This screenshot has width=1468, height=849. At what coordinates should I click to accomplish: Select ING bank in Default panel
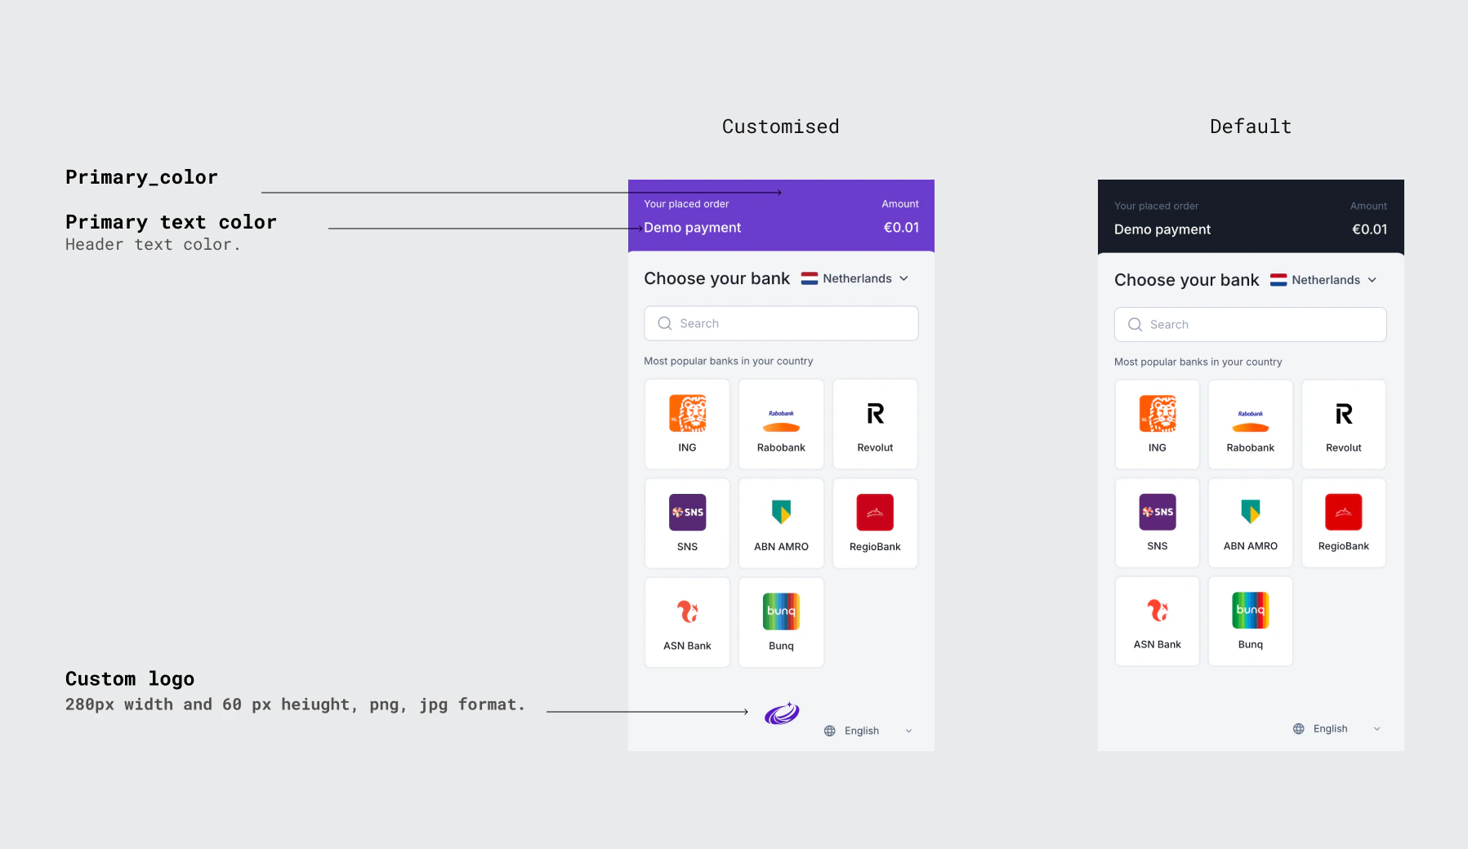click(1158, 424)
